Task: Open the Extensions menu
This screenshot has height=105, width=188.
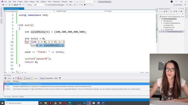Action: [x=56, y=2]
